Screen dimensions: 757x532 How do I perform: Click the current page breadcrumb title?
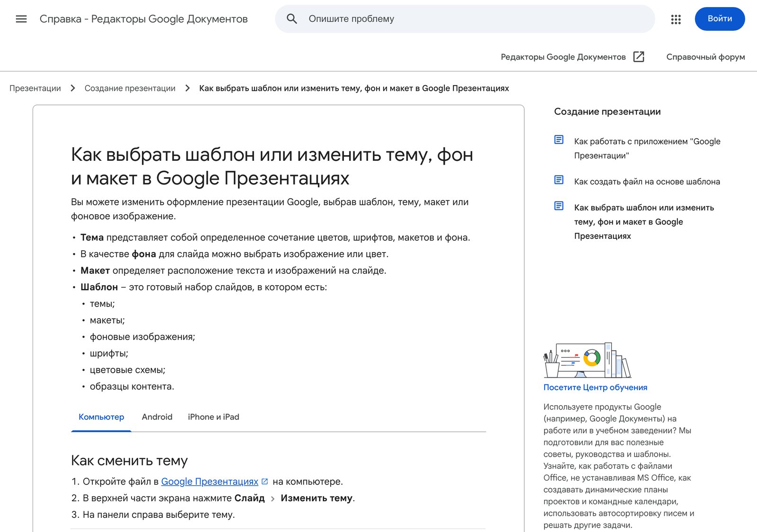pyautogui.click(x=354, y=88)
